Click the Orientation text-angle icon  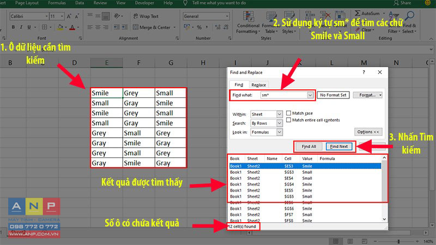tap(117, 16)
